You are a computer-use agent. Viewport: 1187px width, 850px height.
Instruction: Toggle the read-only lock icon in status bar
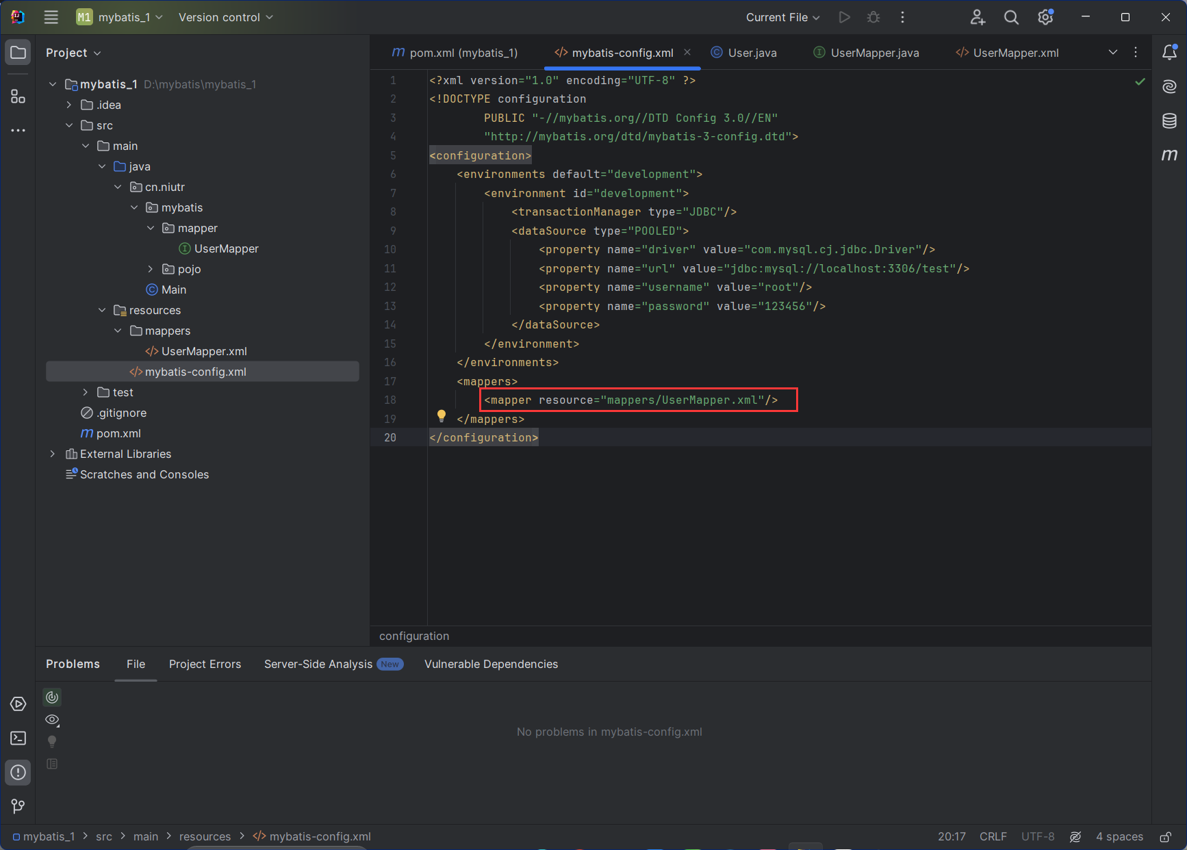pyautogui.click(x=1165, y=836)
